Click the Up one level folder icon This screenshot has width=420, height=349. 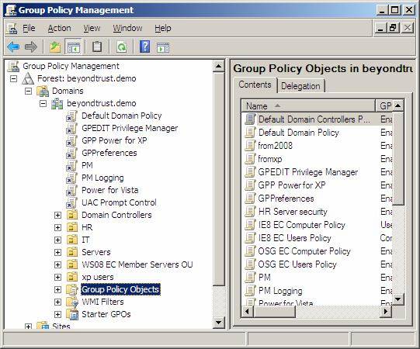(x=55, y=47)
